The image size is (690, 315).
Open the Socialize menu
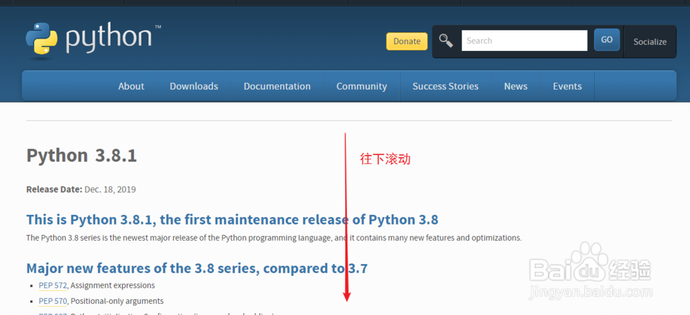point(650,41)
